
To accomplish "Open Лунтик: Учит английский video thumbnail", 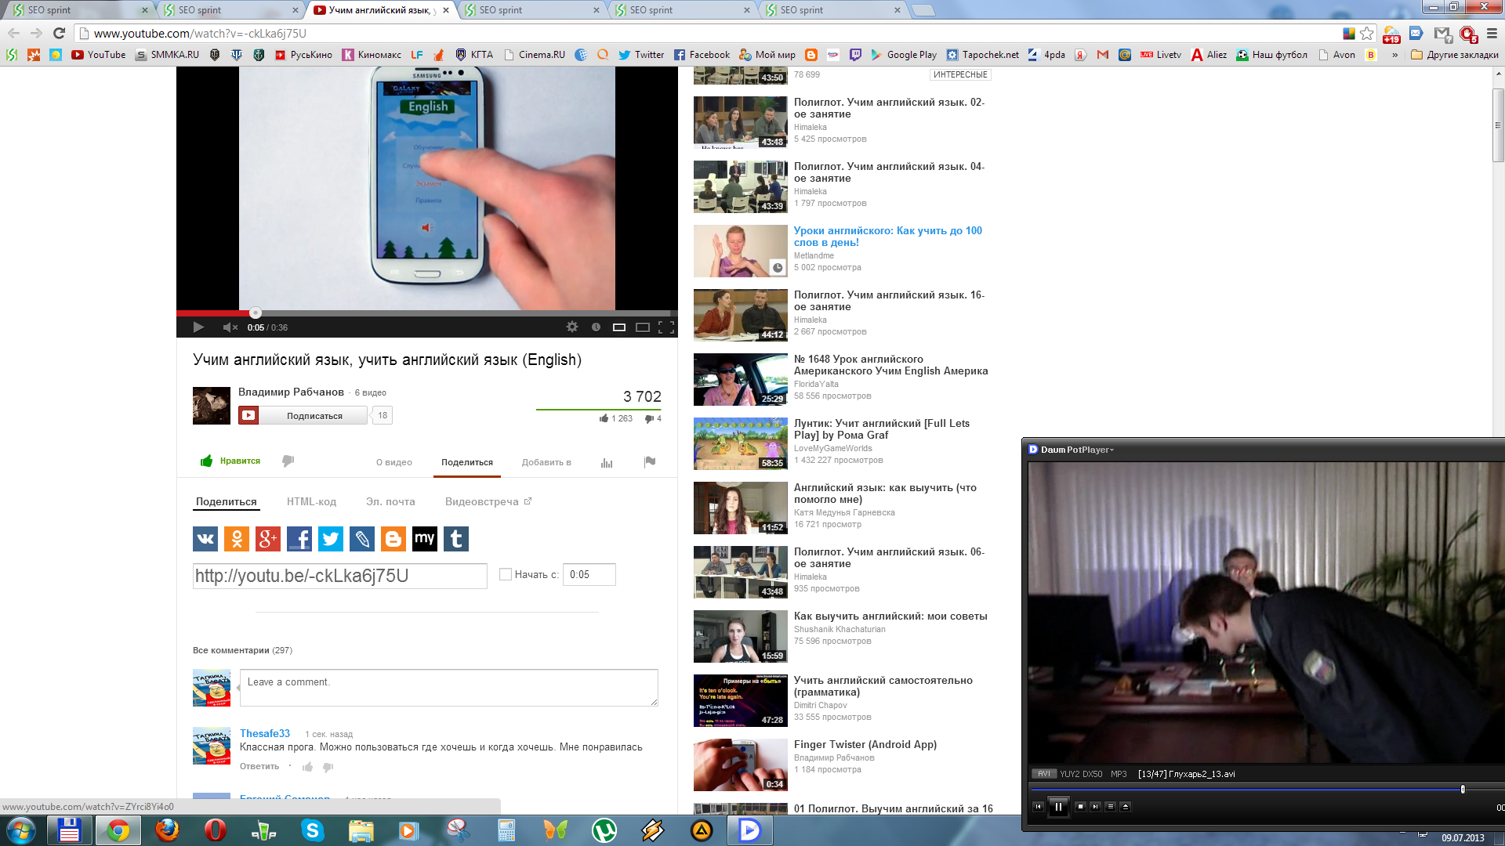I will pos(741,443).
